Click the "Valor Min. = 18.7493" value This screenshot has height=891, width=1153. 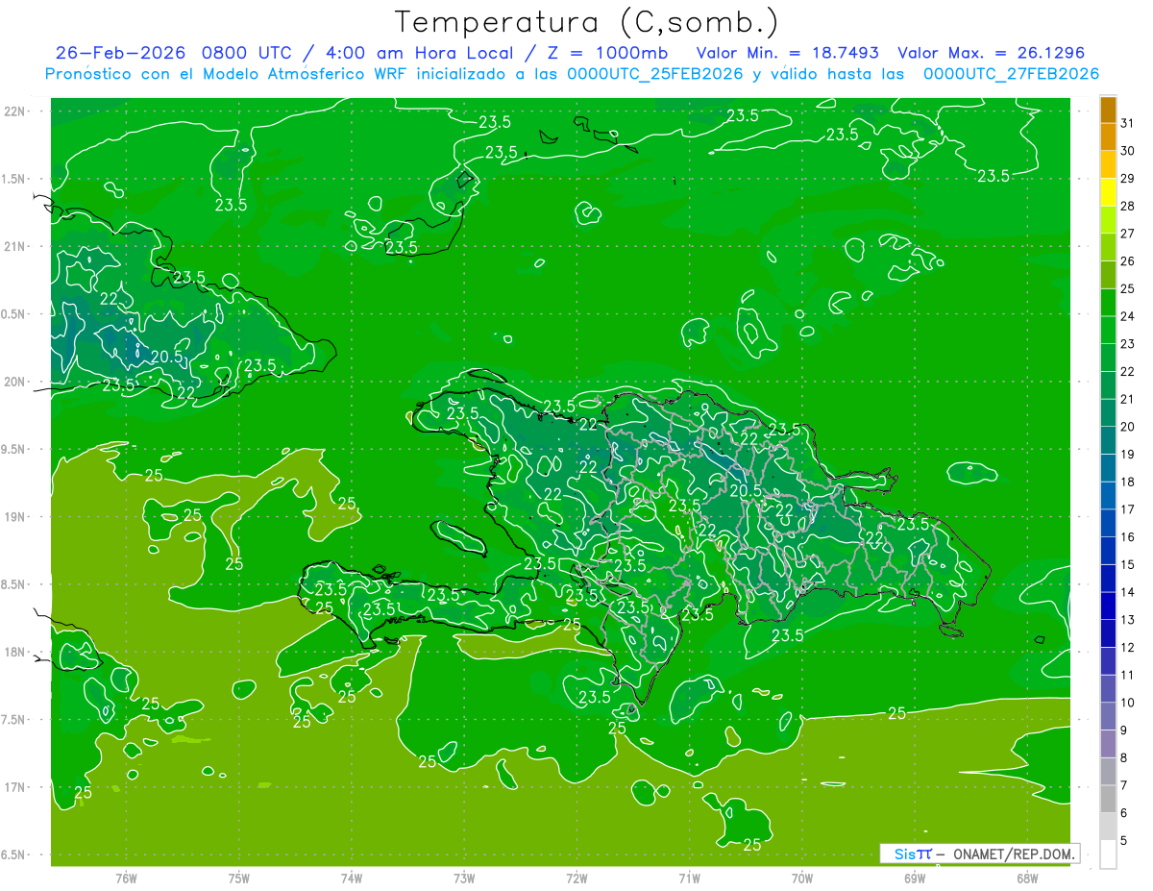[787, 52]
